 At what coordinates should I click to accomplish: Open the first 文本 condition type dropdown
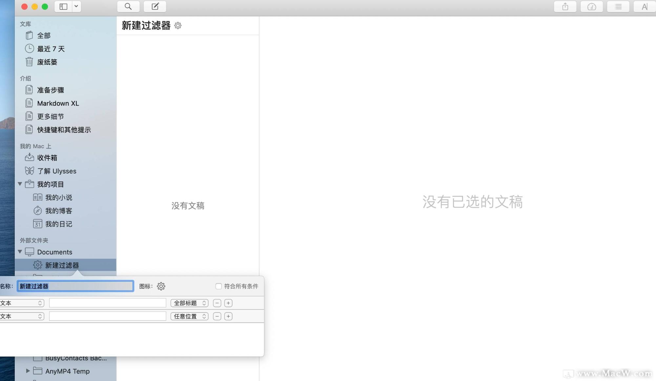pos(22,303)
